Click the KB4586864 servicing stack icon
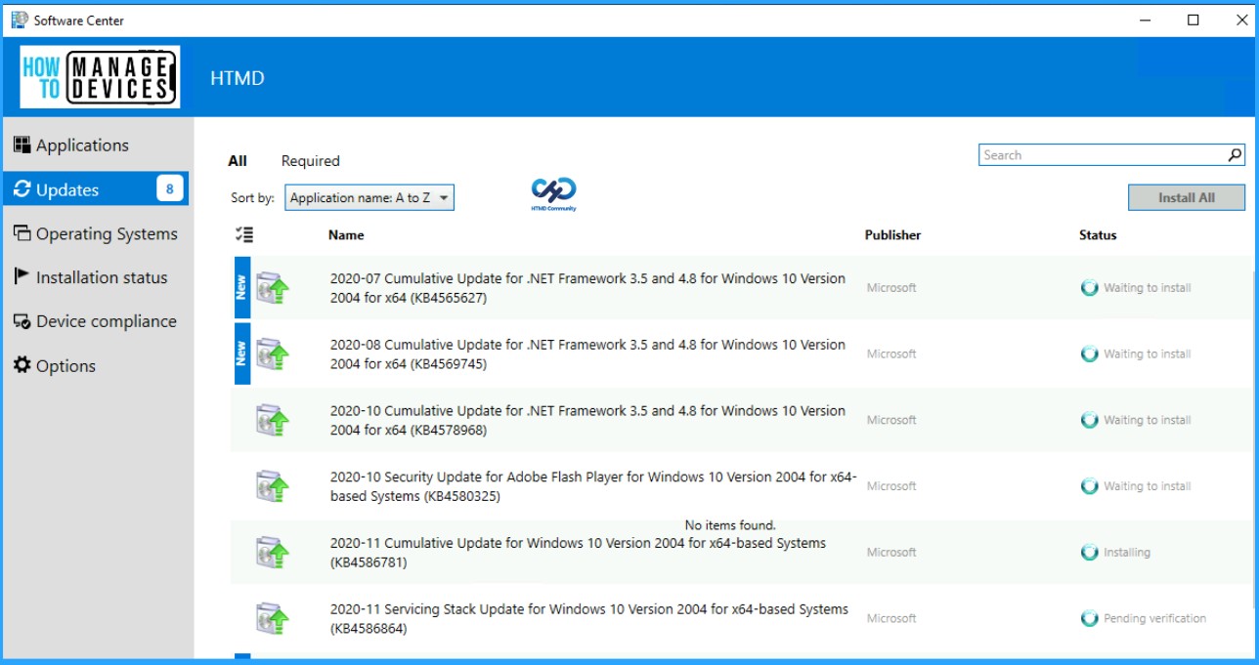1259x665 pixels. point(273,619)
